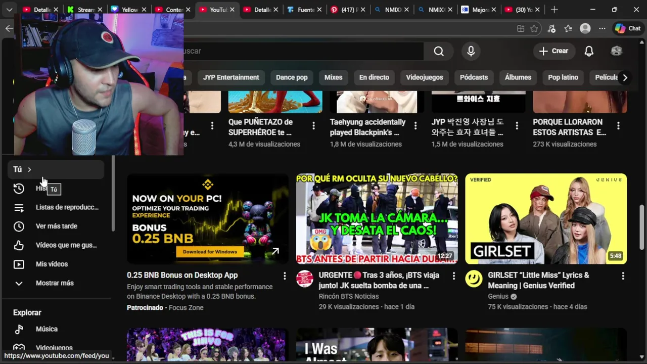Open Copilot Chat in the browser toolbar
This screenshot has width=647, height=364.
click(x=628, y=29)
